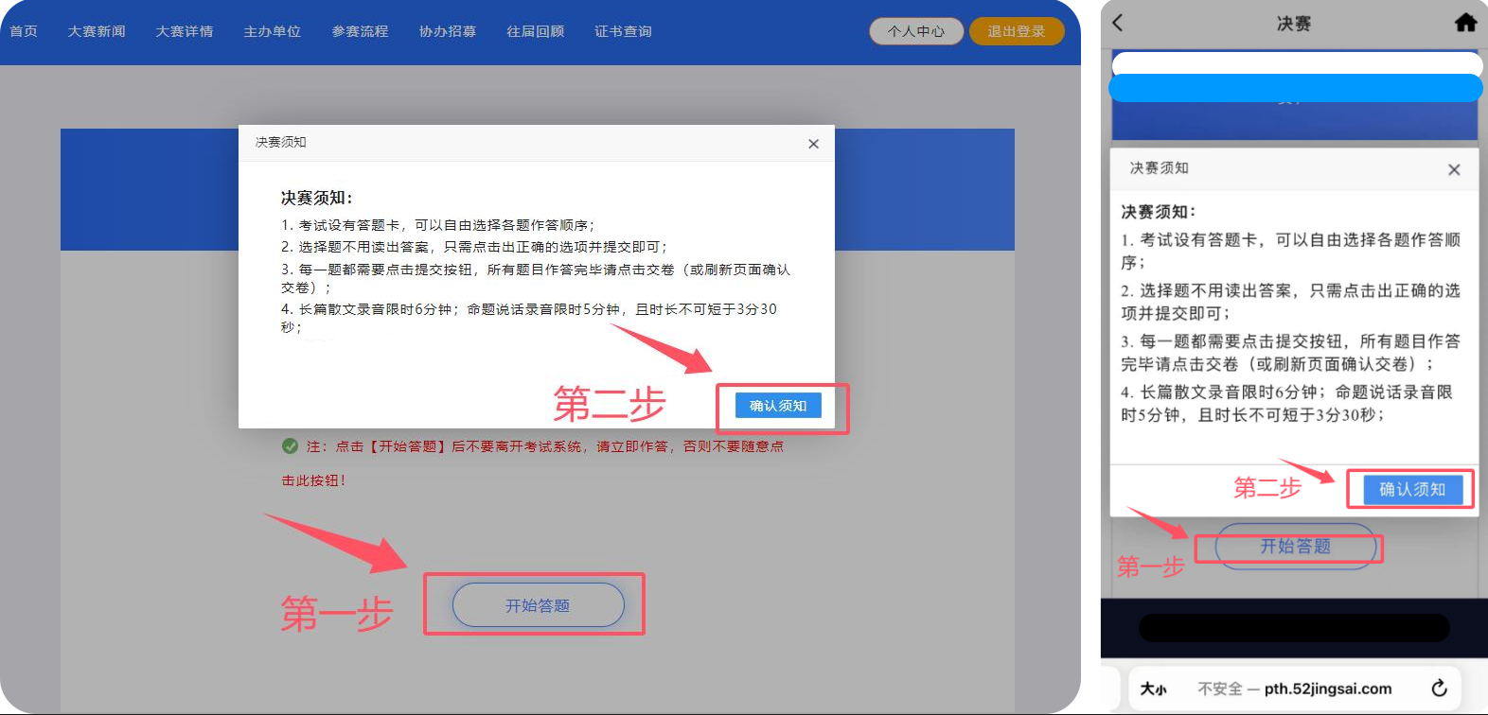Open the 参赛流程 navigation item

click(360, 31)
